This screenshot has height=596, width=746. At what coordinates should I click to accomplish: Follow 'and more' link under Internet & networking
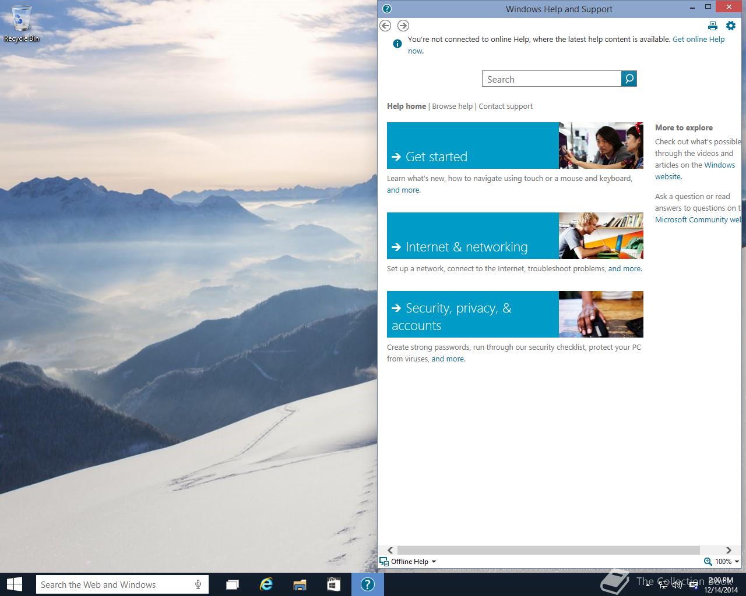click(x=624, y=268)
